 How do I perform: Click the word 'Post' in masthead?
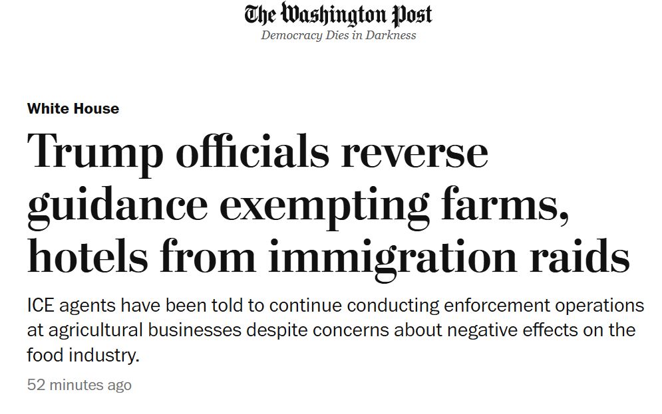click(412, 15)
